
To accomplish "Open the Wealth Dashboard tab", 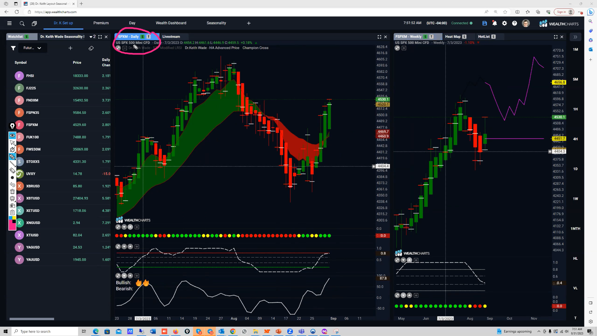I will point(171,23).
